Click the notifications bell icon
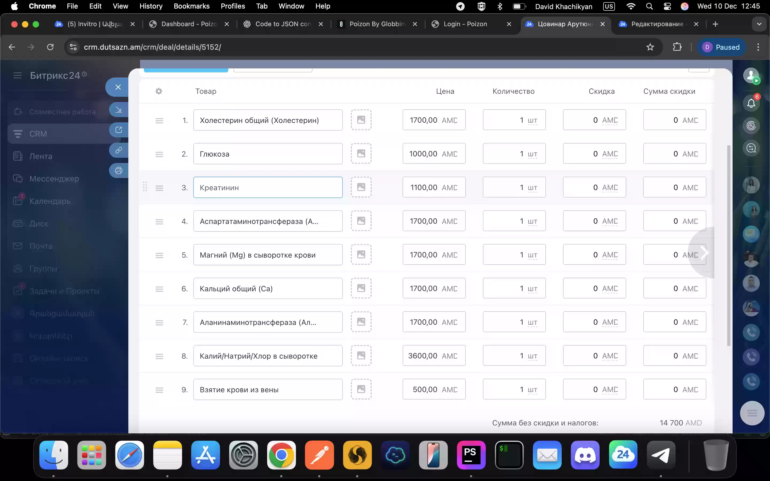The image size is (770, 481). click(x=751, y=103)
